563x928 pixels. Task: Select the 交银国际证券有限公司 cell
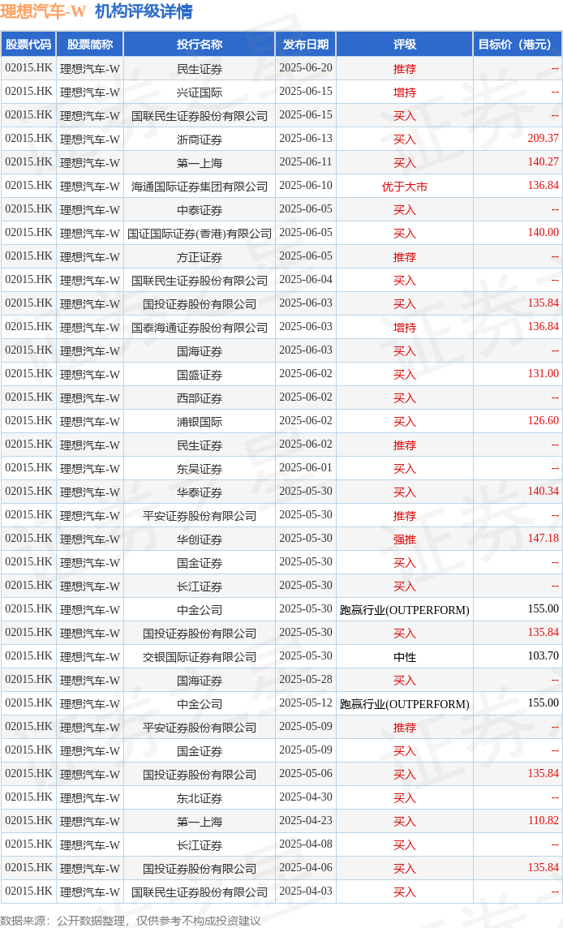click(x=200, y=657)
